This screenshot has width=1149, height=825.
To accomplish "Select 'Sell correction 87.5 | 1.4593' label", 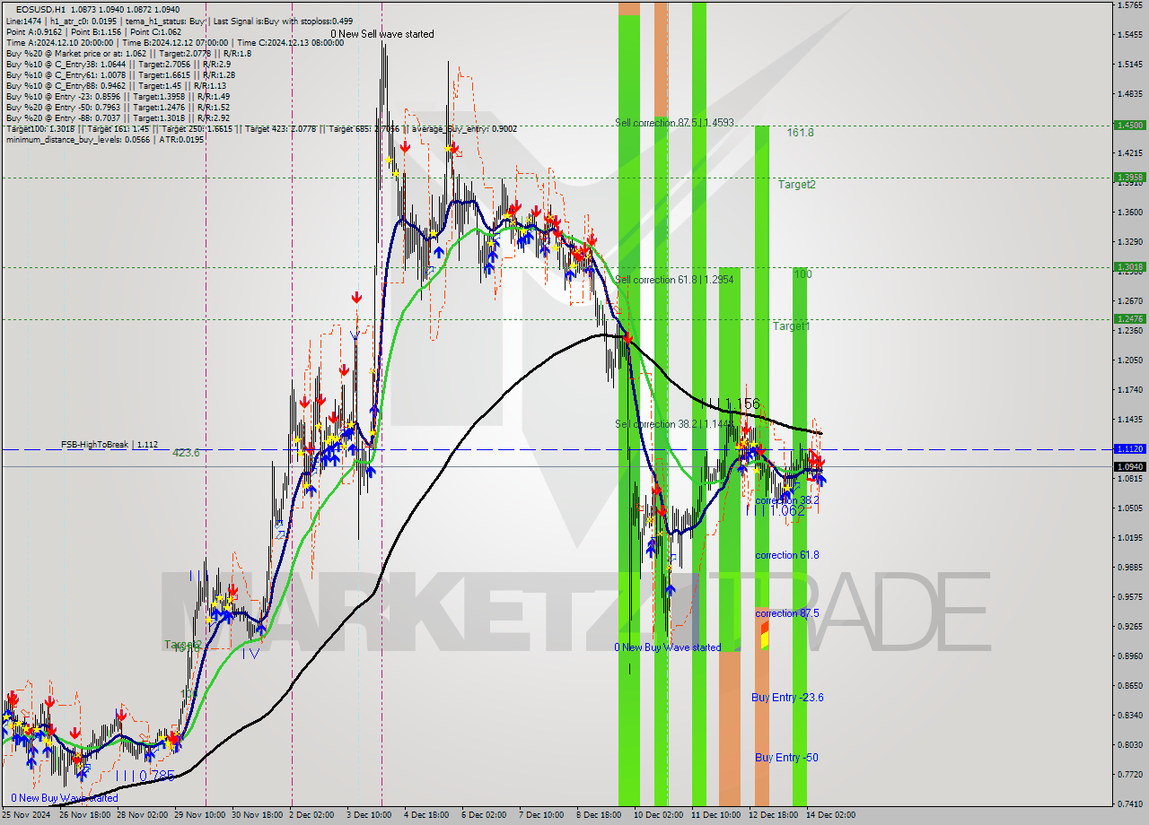I will coord(674,122).
